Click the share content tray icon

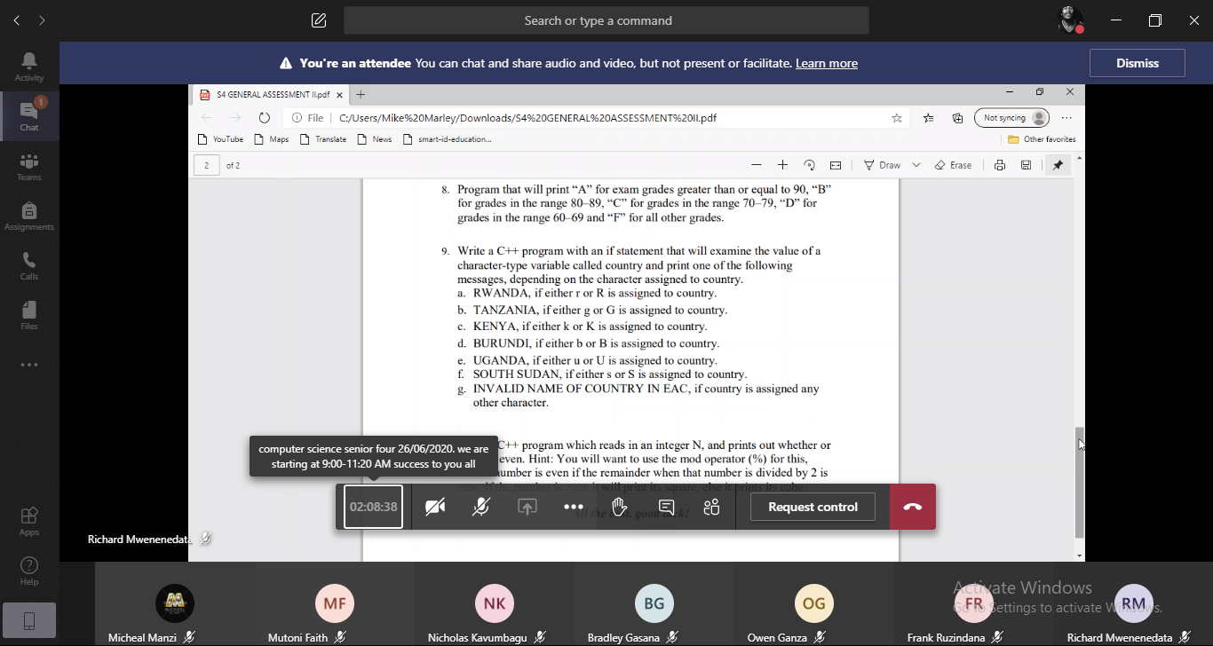coord(527,507)
